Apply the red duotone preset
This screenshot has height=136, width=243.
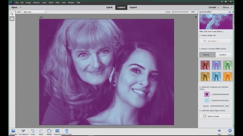[205, 65]
